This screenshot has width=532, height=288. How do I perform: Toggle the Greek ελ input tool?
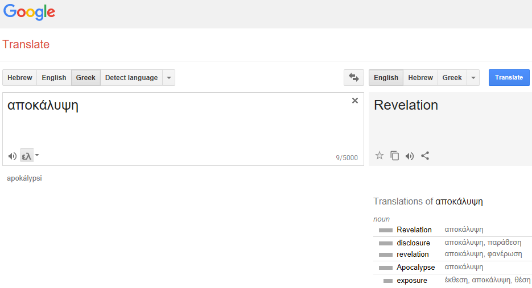(x=27, y=156)
